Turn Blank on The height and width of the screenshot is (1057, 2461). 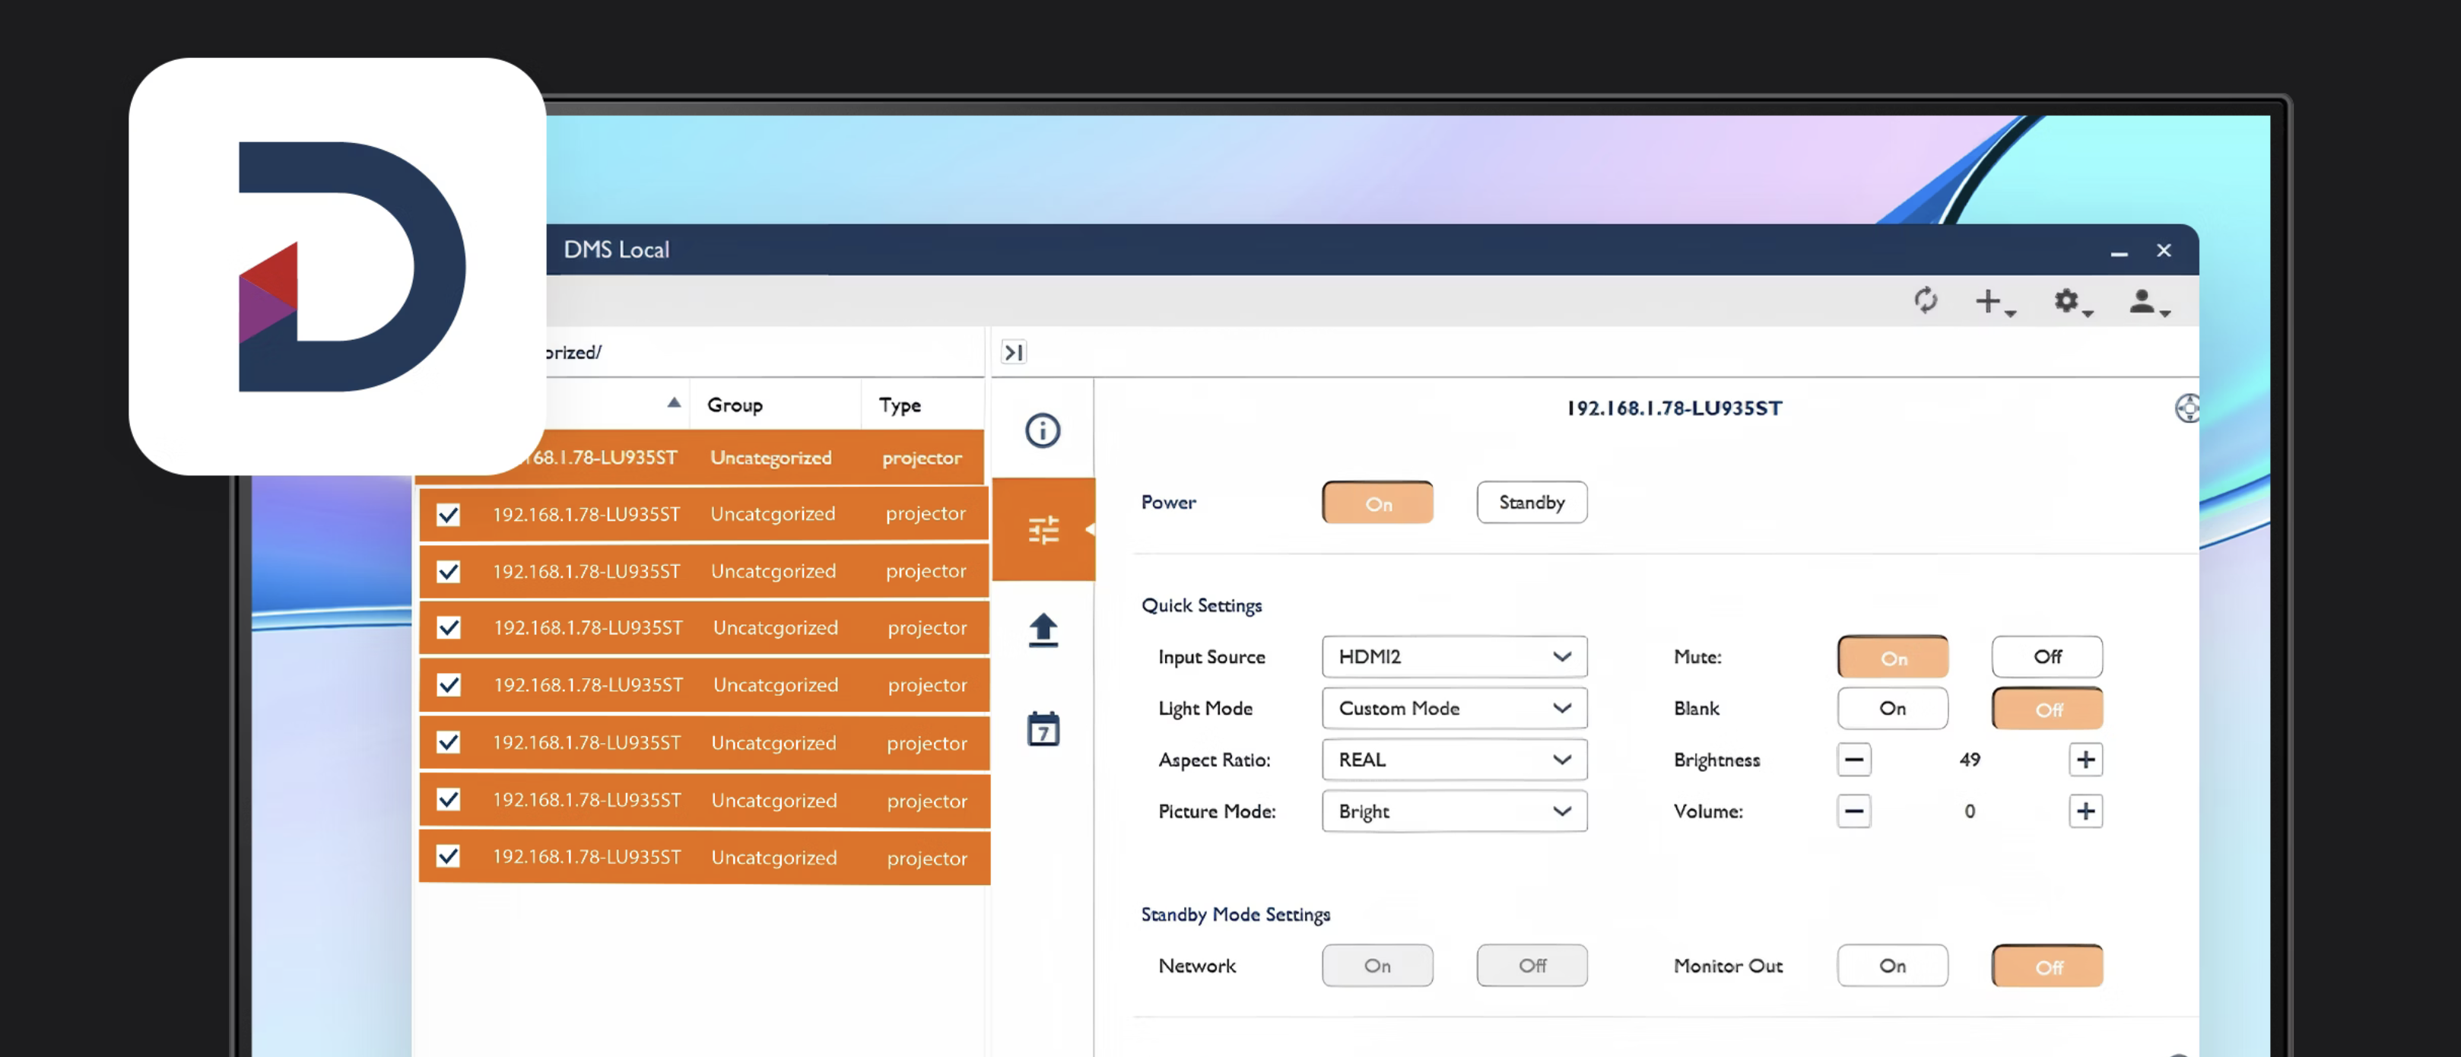click(x=1891, y=709)
